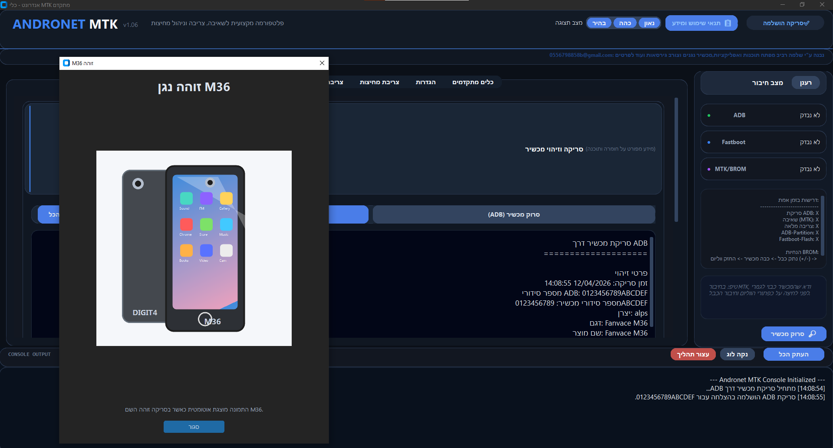Click the purple MTK/BROM status dot
This screenshot has width=833, height=448.
tap(709, 169)
